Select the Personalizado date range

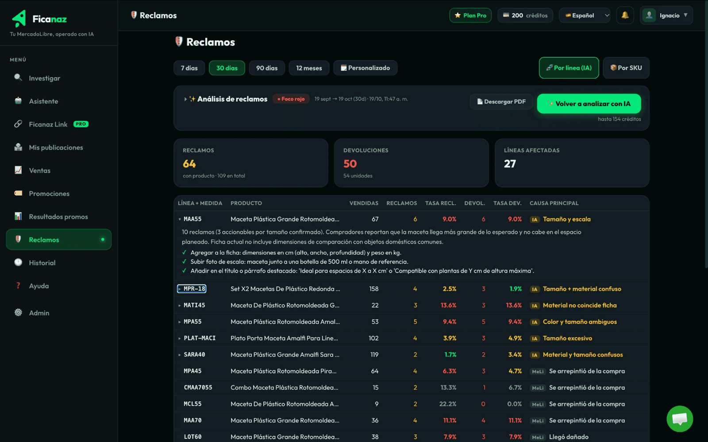click(365, 68)
